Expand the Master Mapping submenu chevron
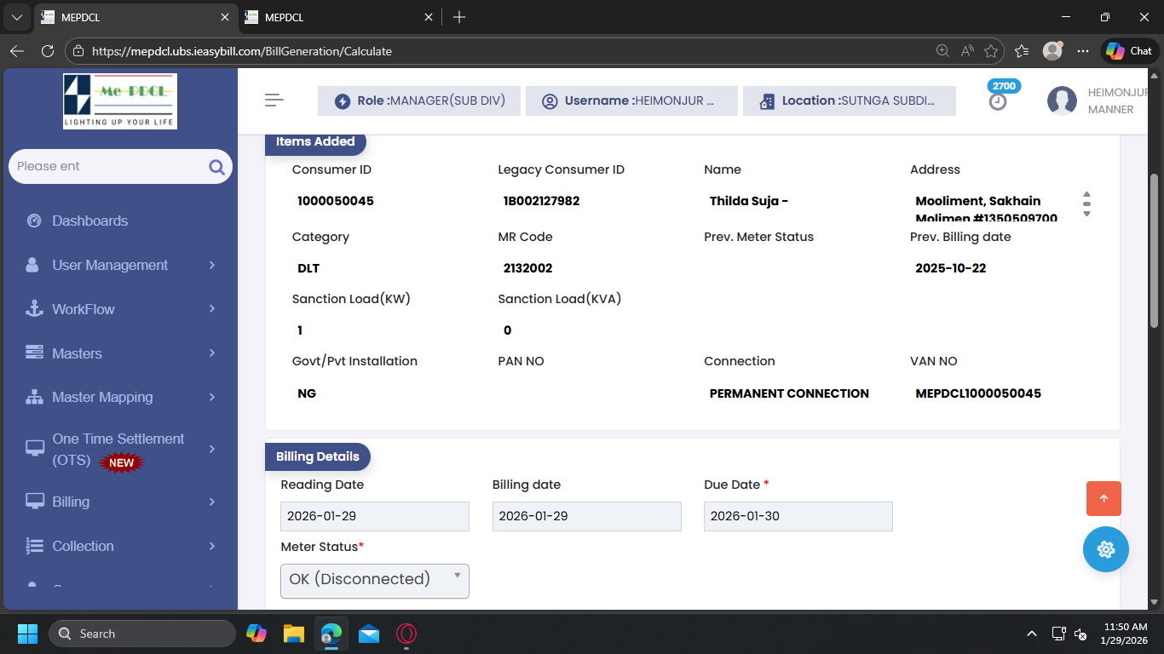Image resolution: width=1164 pixels, height=654 pixels. click(x=212, y=397)
